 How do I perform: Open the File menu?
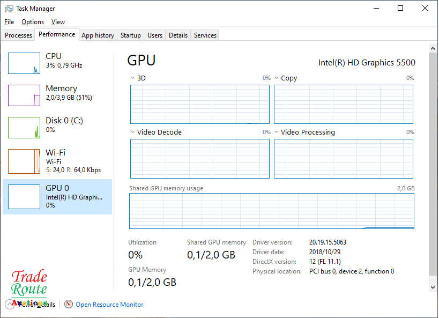click(x=9, y=22)
